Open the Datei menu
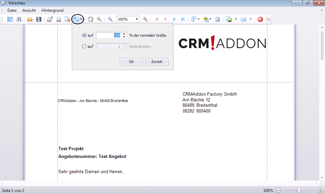Screen dimensions: 325x194 pyautogui.click(x=12, y=10)
